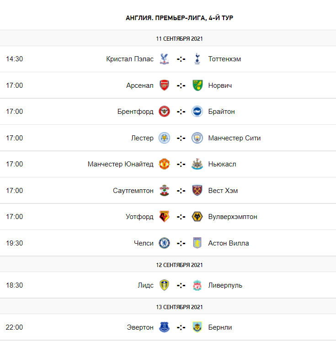Open the Chelsea round crest
Viewport: 336px width, 342px height.
coord(165,243)
